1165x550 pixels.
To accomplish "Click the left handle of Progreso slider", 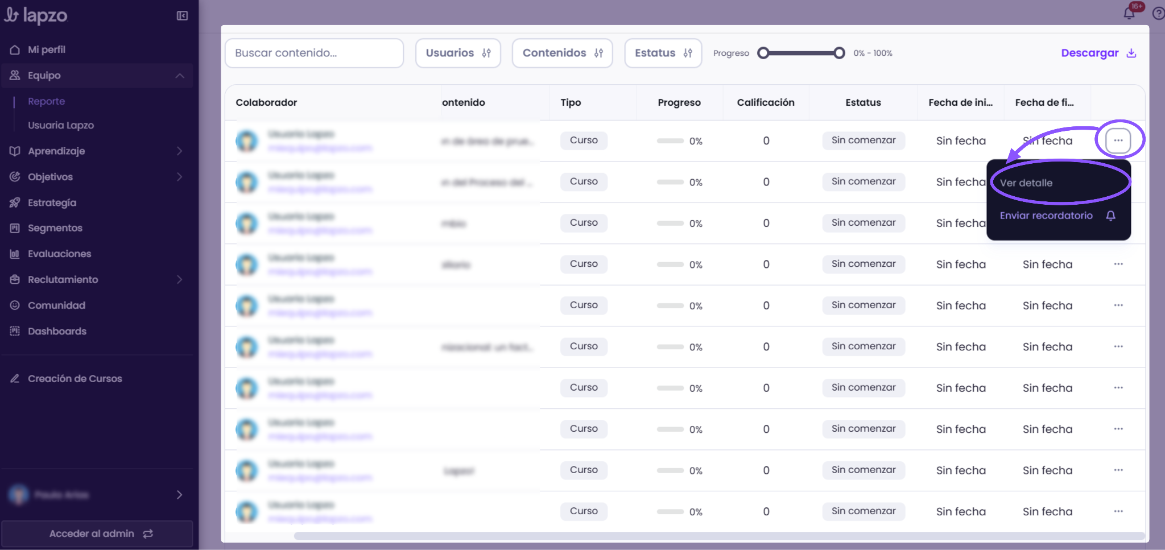I will 763,53.
